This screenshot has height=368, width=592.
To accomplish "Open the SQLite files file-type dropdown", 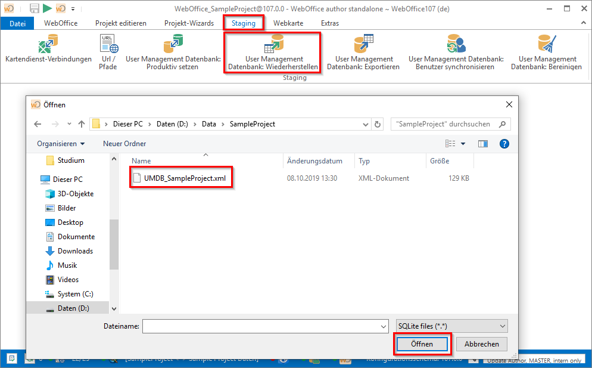I will point(451,326).
